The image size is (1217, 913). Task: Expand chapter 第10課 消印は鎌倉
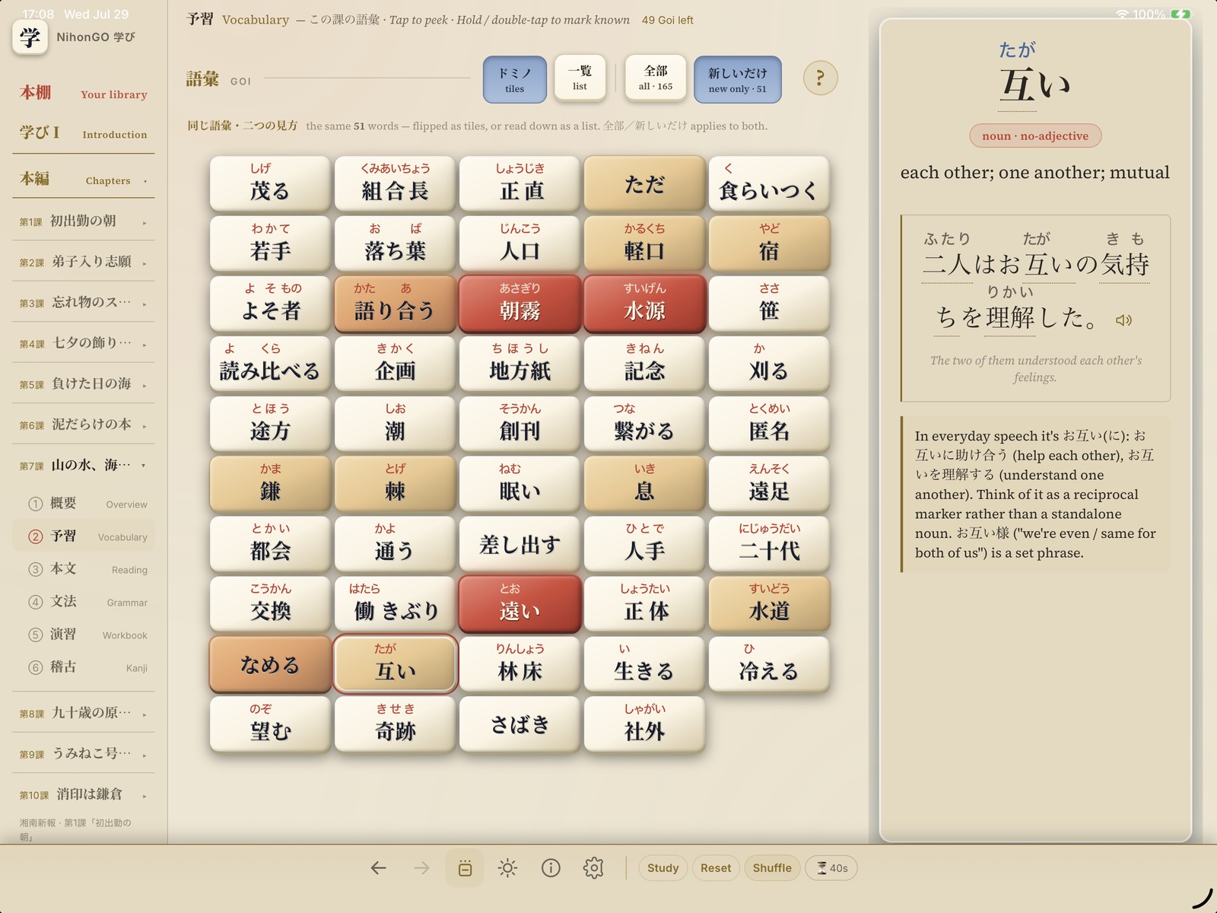coord(84,794)
